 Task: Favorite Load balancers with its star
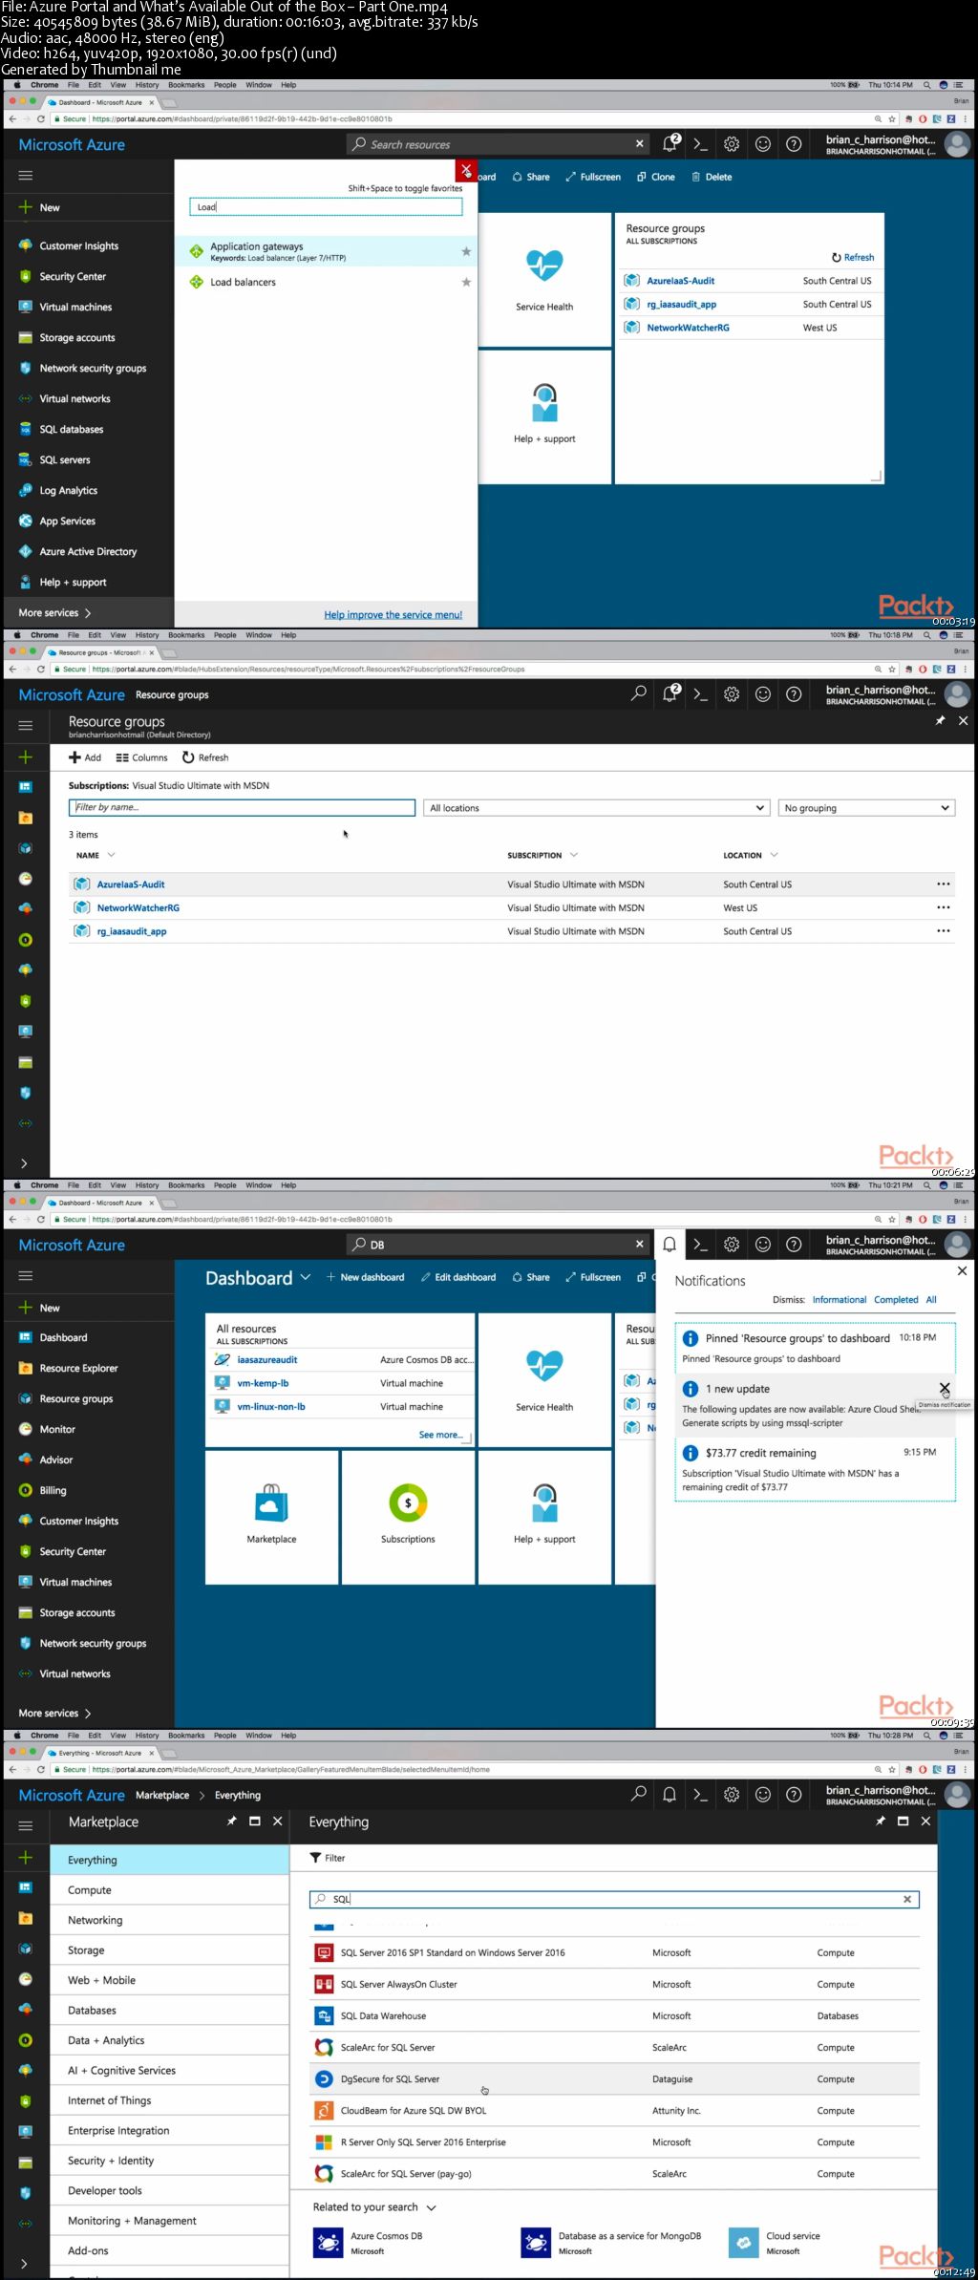click(x=466, y=282)
